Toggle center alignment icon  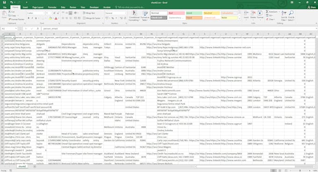click(x=67, y=18)
